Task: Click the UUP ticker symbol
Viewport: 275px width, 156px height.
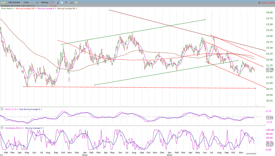Action: (x=3, y=2)
